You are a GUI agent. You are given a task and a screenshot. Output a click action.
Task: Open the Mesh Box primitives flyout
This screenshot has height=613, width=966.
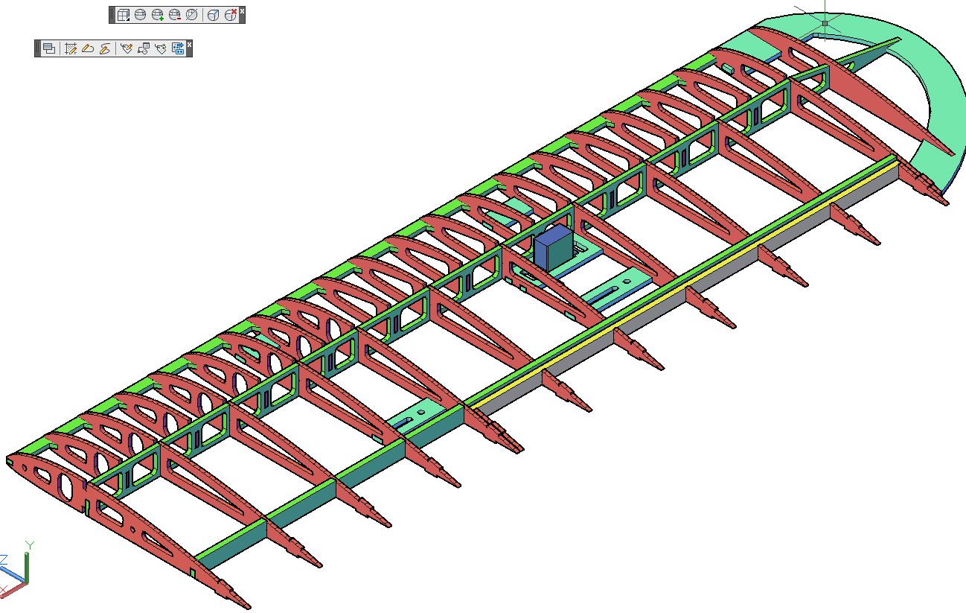click(x=124, y=15)
